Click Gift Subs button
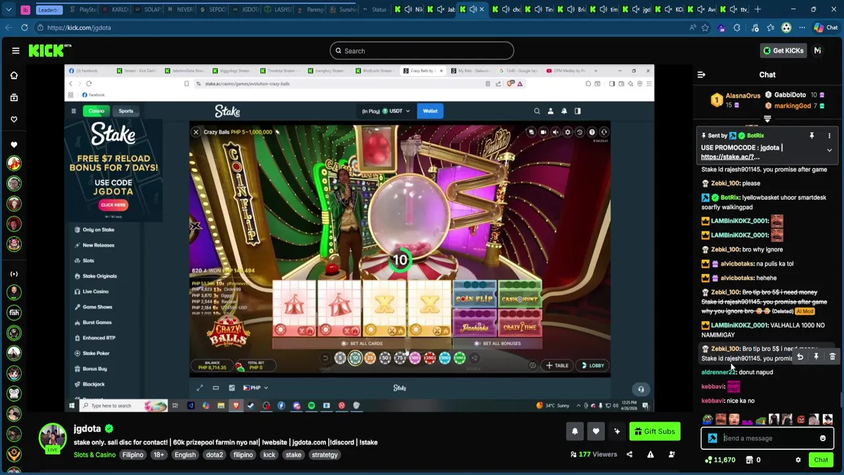844x475 pixels. [655, 431]
